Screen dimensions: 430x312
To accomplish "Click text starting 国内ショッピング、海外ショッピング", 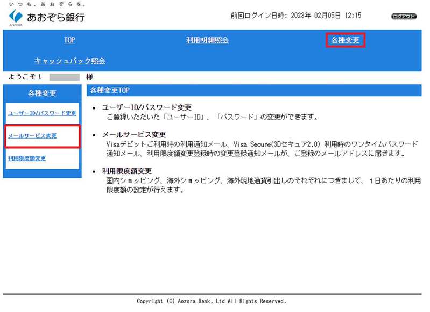I will point(264,185).
